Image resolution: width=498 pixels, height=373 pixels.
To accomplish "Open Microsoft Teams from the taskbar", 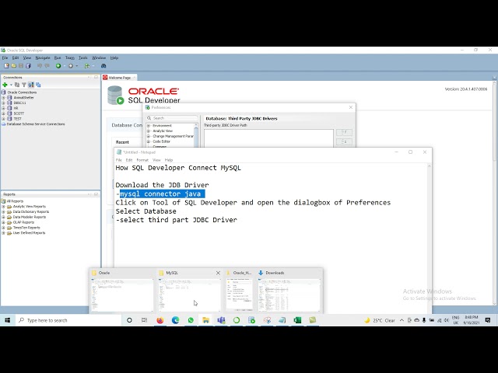I will [x=221, y=320].
